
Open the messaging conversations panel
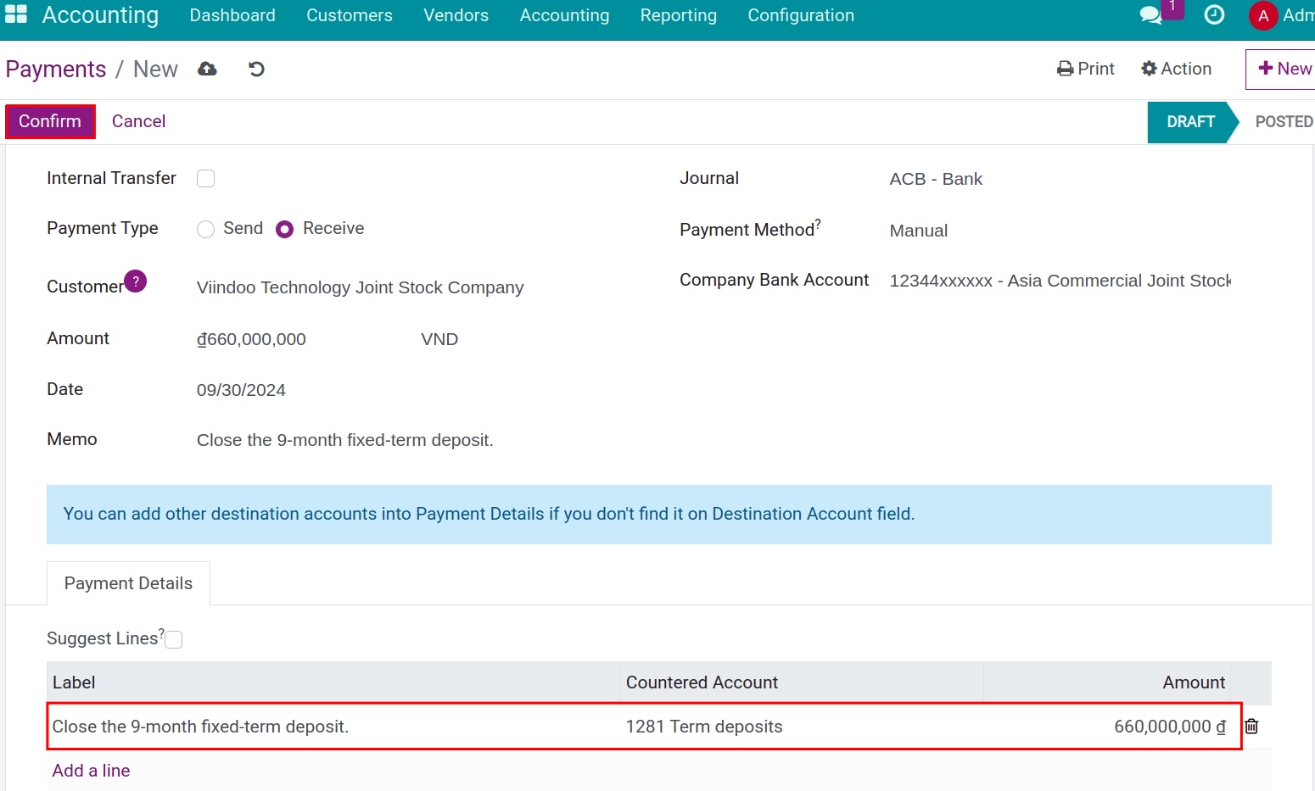click(1150, 14)
